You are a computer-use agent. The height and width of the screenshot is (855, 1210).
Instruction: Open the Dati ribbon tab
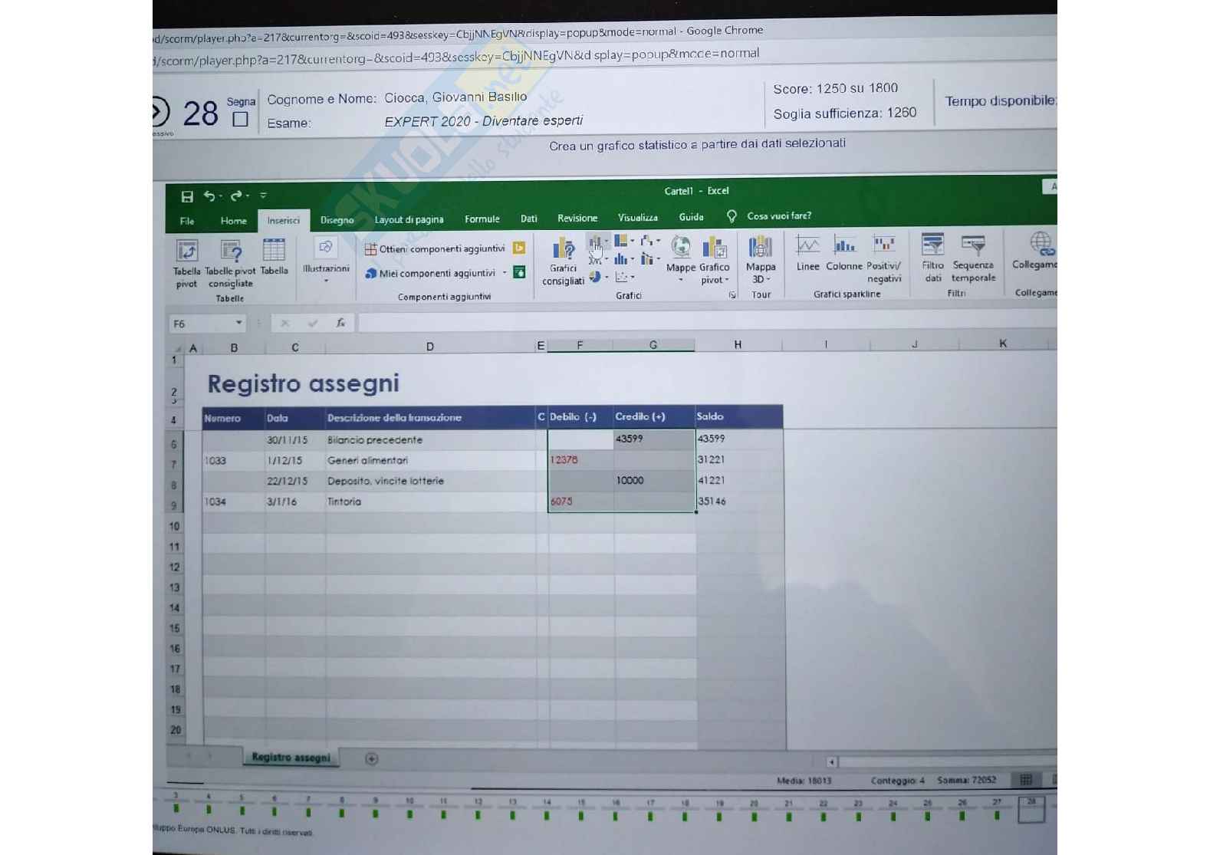pos(528,219)
